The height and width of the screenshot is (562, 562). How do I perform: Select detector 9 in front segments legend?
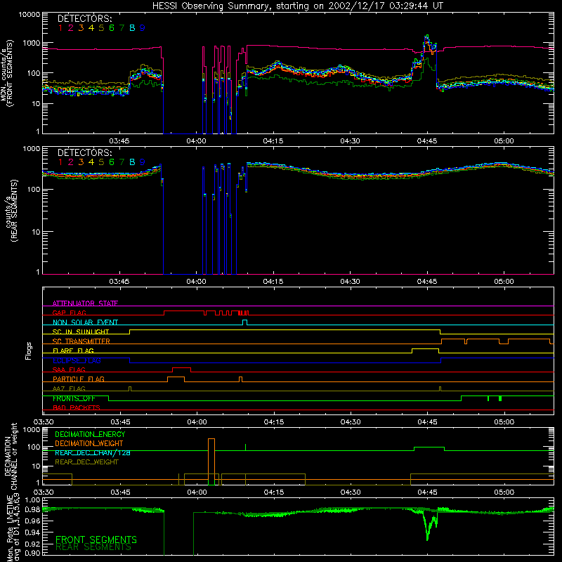point(143,28)
